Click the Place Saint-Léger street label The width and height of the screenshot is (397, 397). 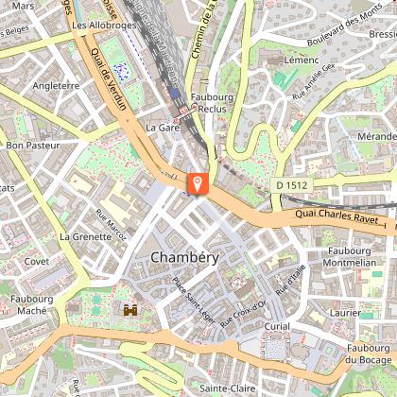tap(194, 301)
